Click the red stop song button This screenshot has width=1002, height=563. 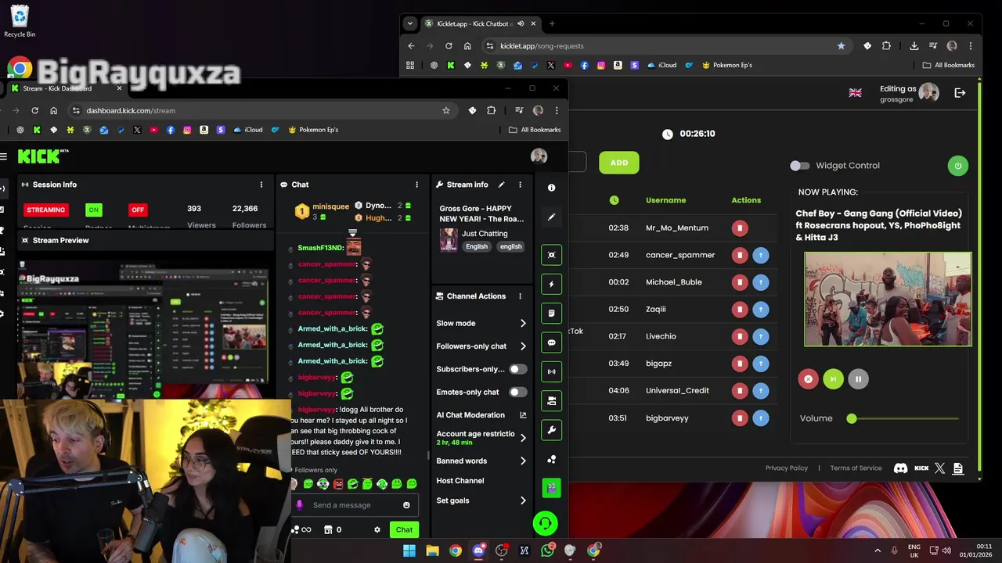(x=808, y=379)
